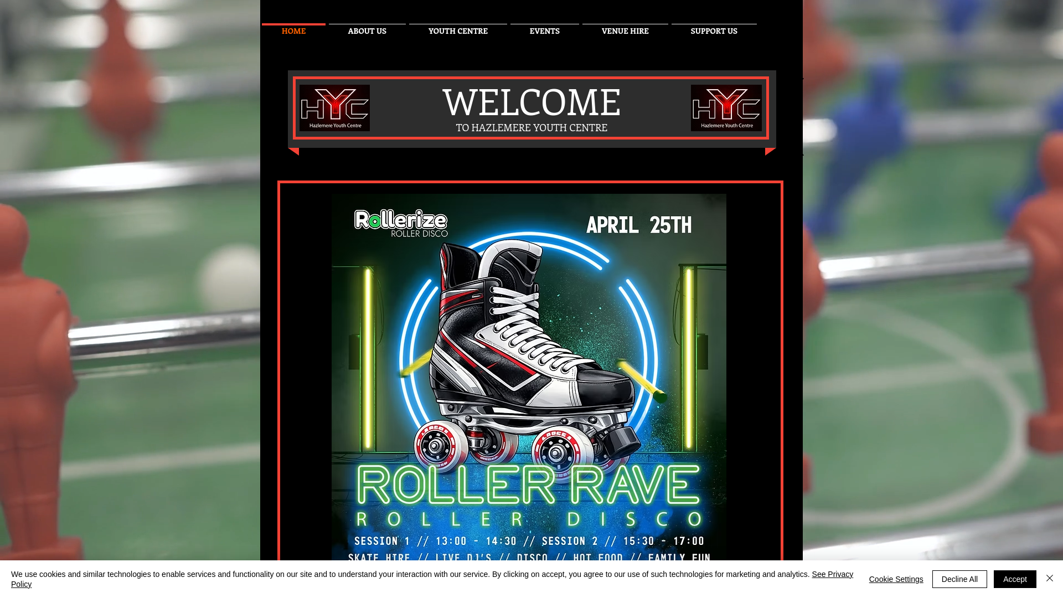1063x598 pixels.
Task: Open Cookie Settings
Action: (896, 579)
